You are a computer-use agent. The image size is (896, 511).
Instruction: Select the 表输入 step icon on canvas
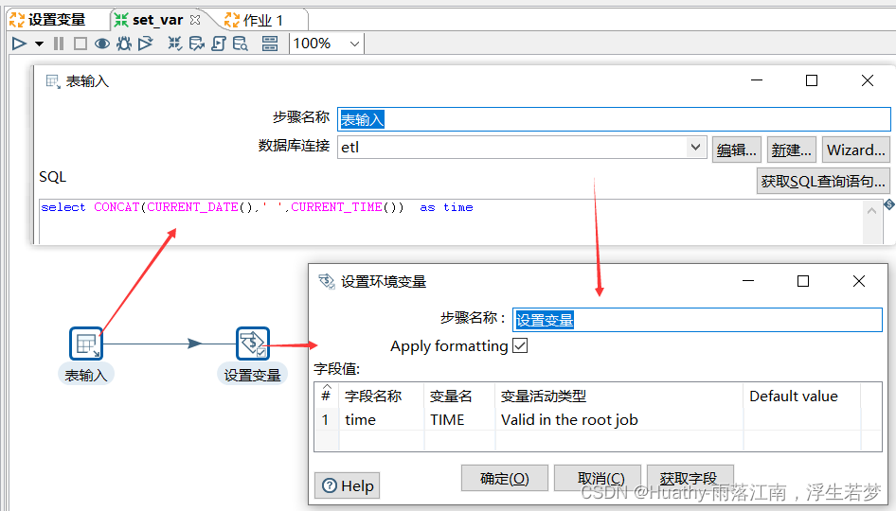tap(85, 344)
